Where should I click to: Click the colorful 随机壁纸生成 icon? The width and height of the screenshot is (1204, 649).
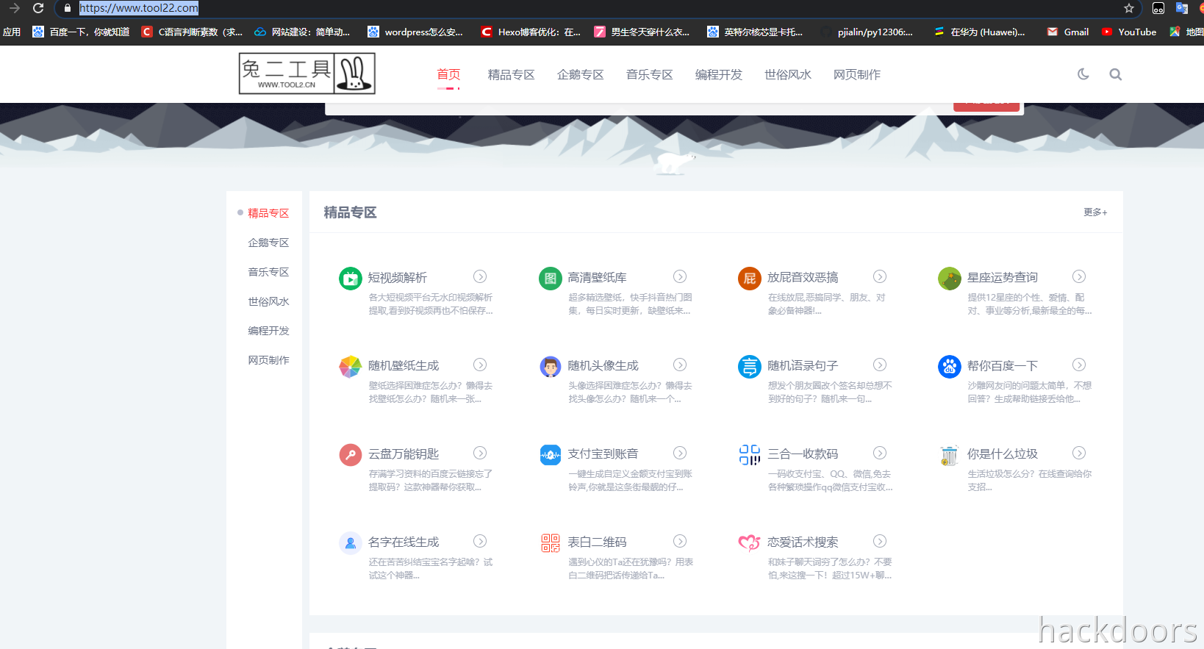pyautogui.click(x=351, y=367)
